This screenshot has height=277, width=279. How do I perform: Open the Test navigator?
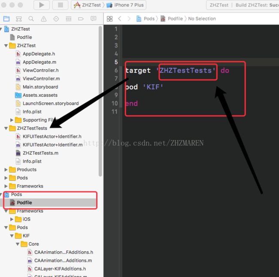point(56,19)
